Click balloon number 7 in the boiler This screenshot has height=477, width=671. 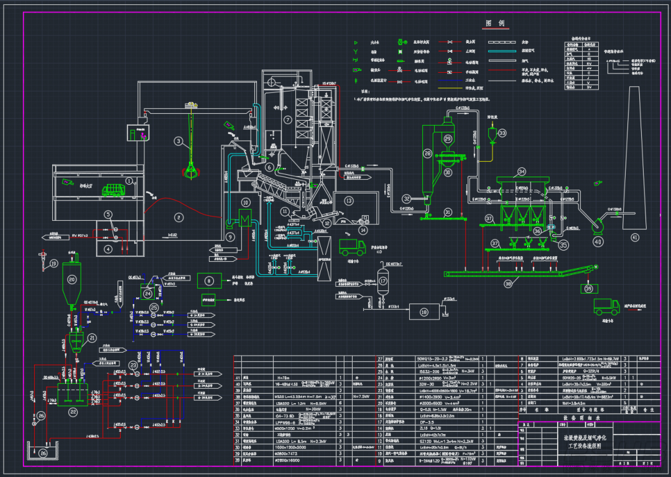tap(287, 120)
